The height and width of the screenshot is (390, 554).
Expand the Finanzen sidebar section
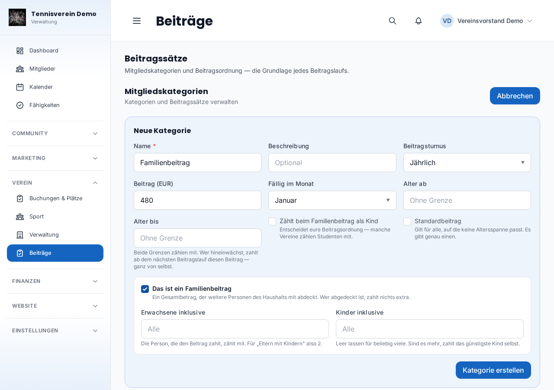pos(55,281)
